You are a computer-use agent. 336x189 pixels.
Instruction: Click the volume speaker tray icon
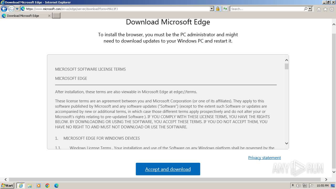click(x=298, y=186)
